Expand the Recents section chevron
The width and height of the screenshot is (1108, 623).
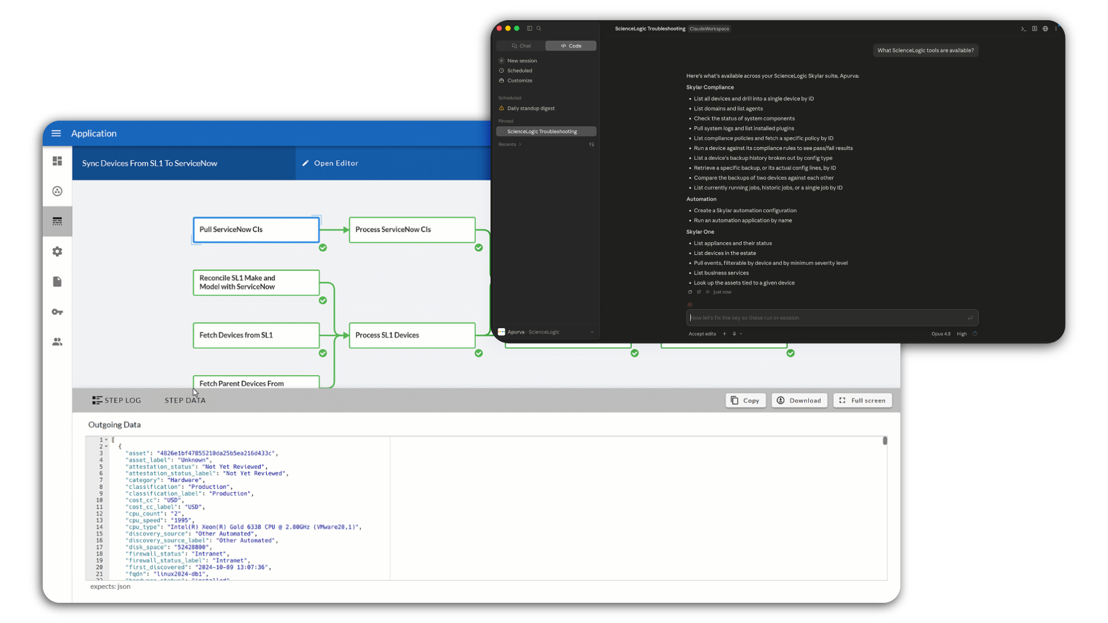[x=520, y=144]
